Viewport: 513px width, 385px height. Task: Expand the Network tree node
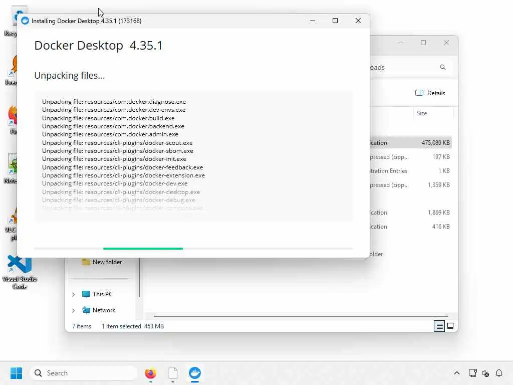[74, 310]
